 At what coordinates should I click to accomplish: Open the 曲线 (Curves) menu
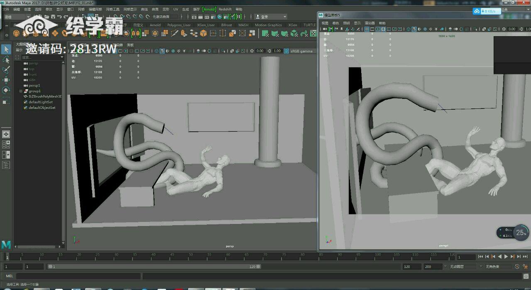point(144,9)
